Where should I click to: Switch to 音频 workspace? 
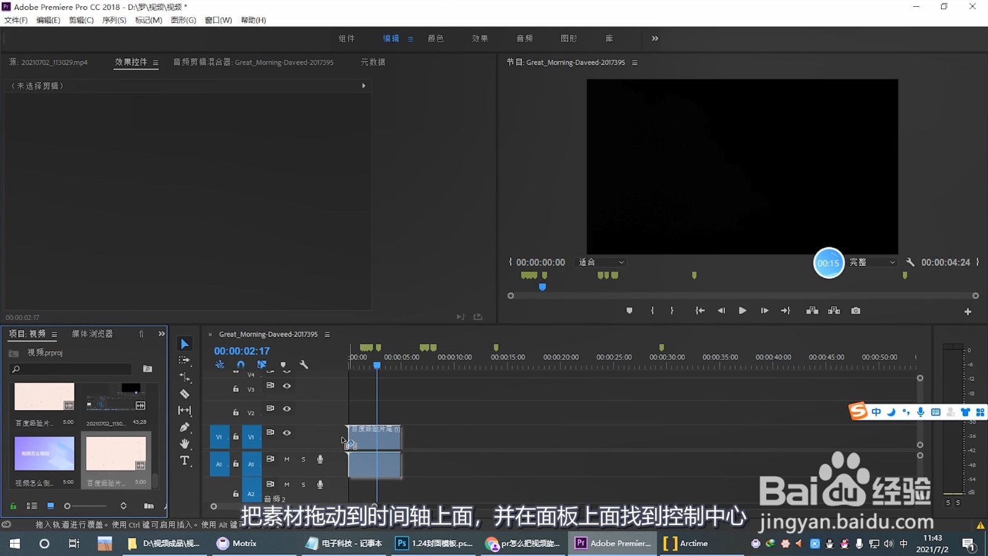[x=524, y=38]
